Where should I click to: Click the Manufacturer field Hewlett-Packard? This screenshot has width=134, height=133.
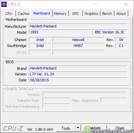point(78,26)
